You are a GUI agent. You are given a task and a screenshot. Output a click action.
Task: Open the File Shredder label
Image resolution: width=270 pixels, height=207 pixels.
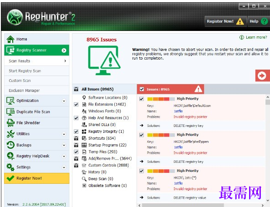pyautogui.click(x=28, y=123)
